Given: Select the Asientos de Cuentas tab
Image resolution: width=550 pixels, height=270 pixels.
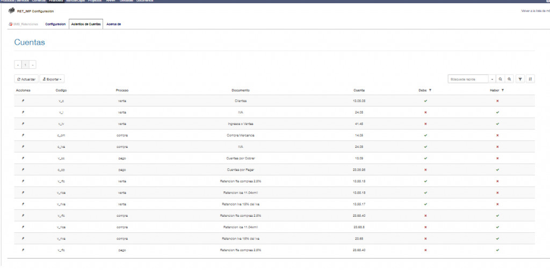Looking at the screenshot, I should pos(86,24).
